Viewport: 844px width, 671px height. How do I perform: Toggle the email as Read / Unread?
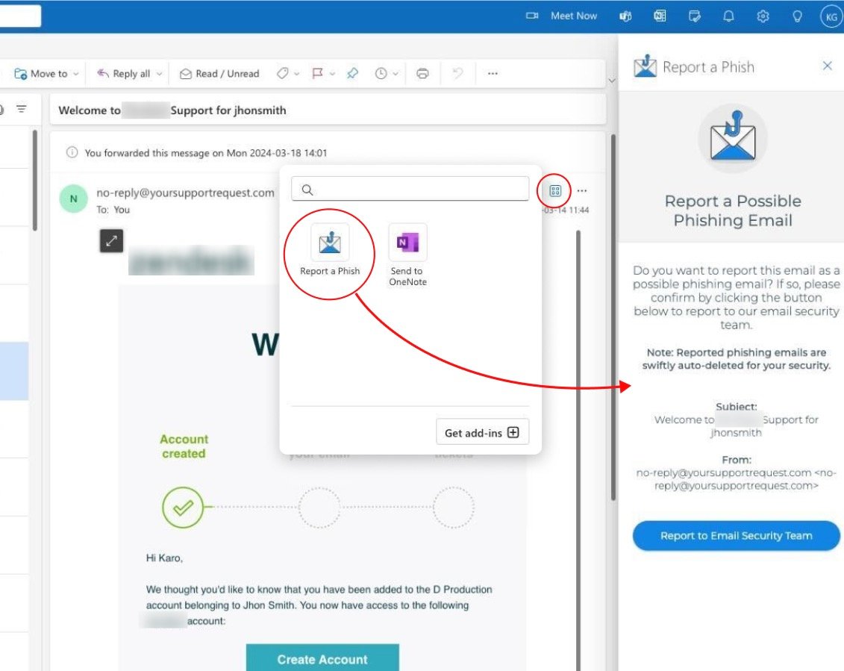pos(219,73)
